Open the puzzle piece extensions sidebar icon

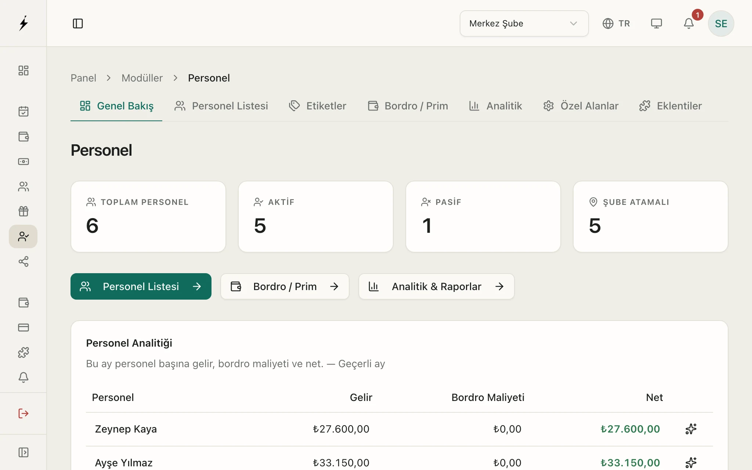point(23,352)
